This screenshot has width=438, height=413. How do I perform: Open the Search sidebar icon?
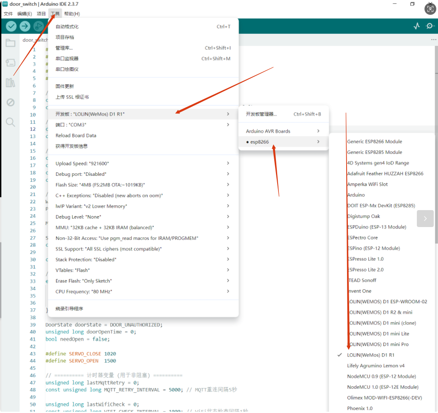(x=10, y=122)
